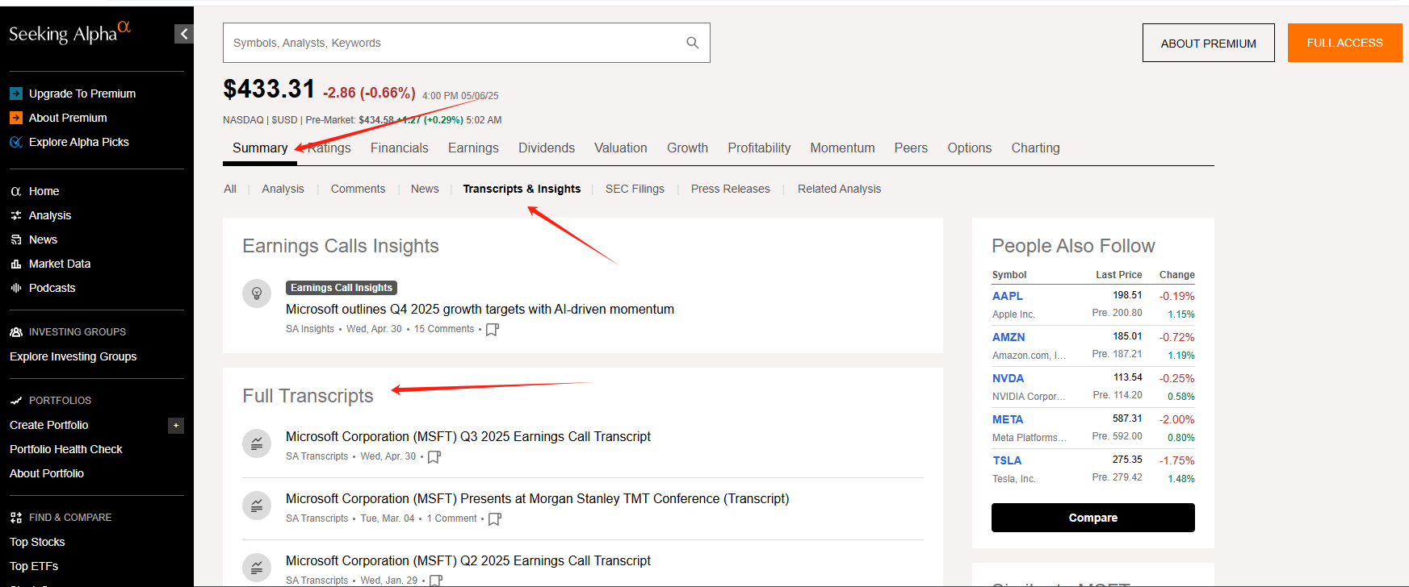Click the transcript icon beside Q2 2025 Earnings Call
The image size is (1409, 587).
(x=257, y=568)
